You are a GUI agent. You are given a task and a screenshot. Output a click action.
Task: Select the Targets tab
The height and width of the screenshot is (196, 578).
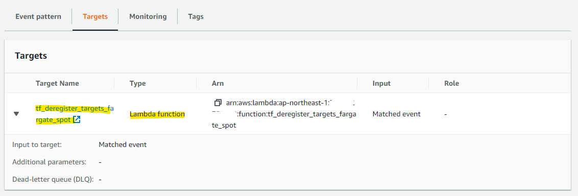[95, 16]
